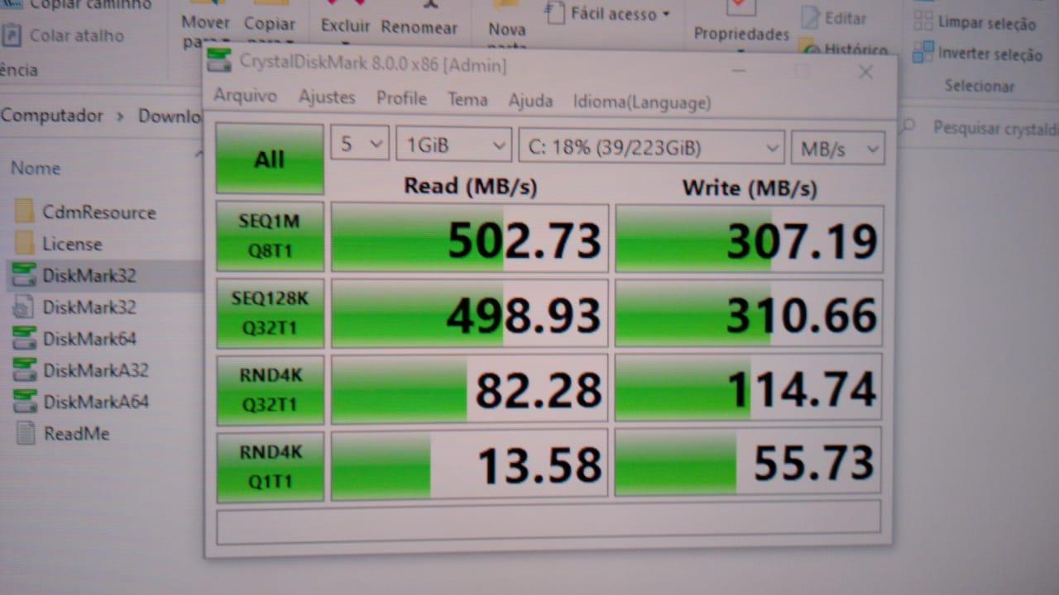
Task: Open the 1GiB test size dropdown
Action: point(453,145)
